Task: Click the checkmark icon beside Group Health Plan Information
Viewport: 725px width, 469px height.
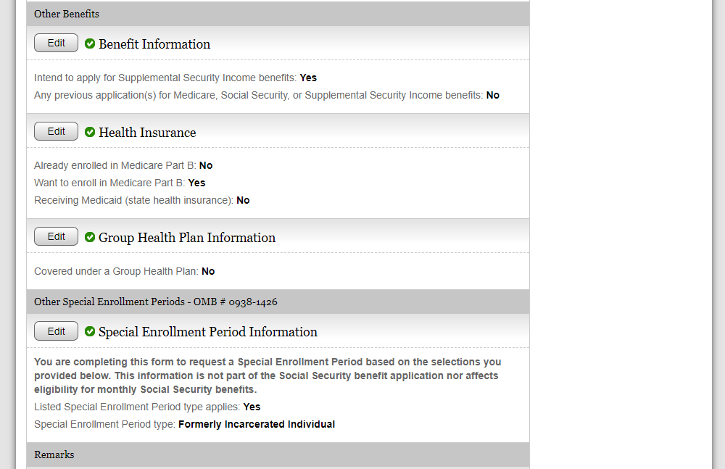Action: pos(90,238)
